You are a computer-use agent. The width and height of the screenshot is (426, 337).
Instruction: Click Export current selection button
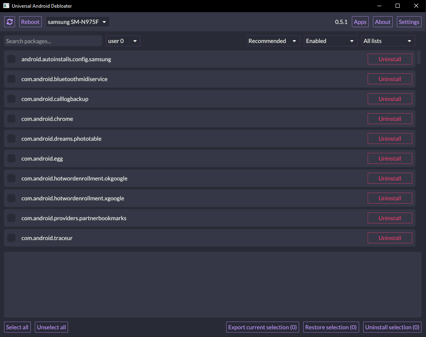tap(262, 327)
